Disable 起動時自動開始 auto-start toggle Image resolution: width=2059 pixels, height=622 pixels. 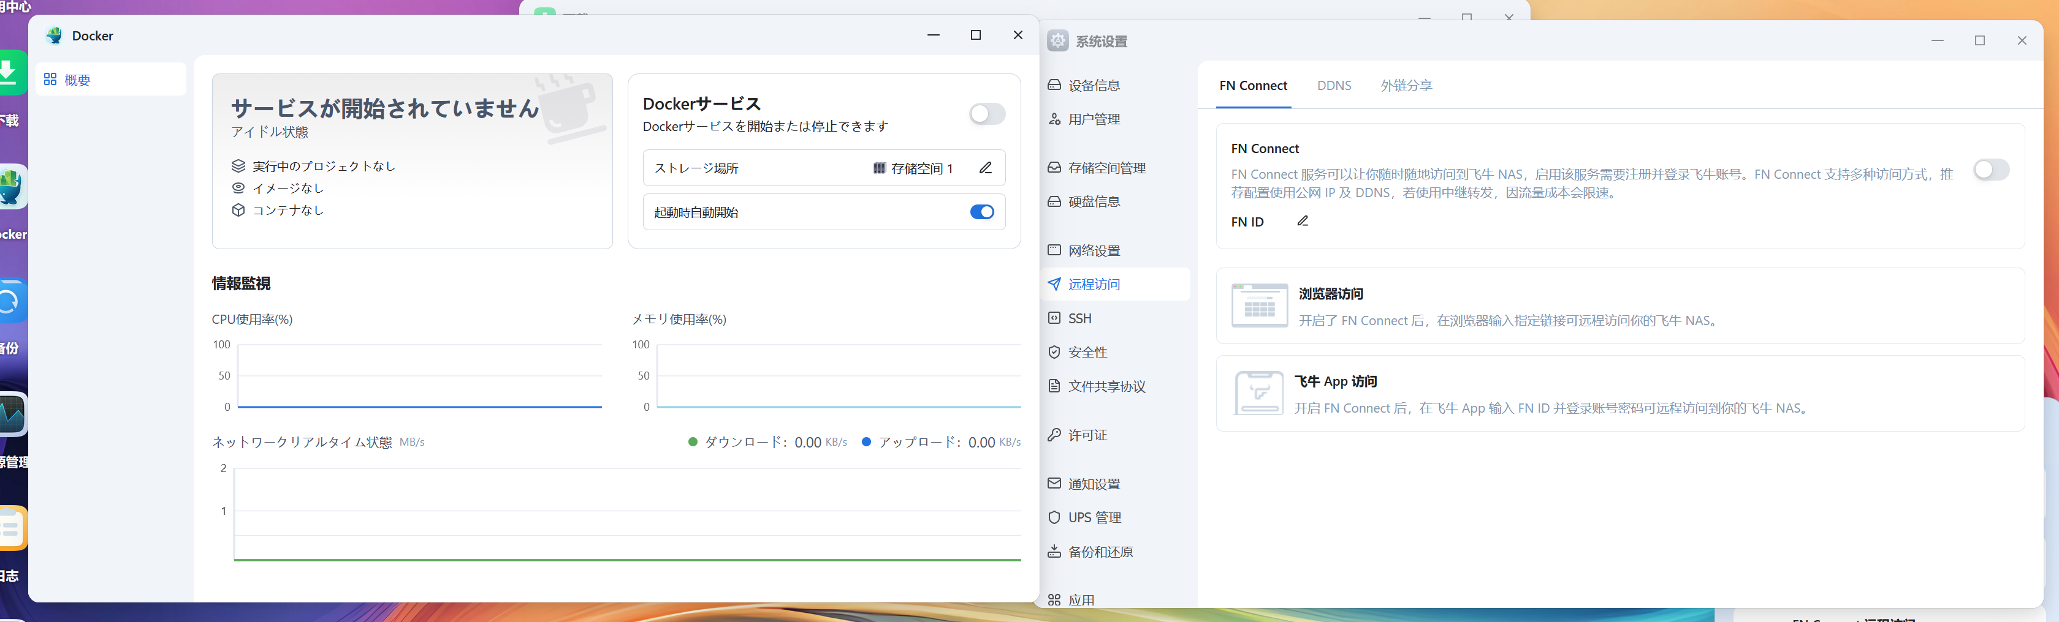click(x=981, y=212)
